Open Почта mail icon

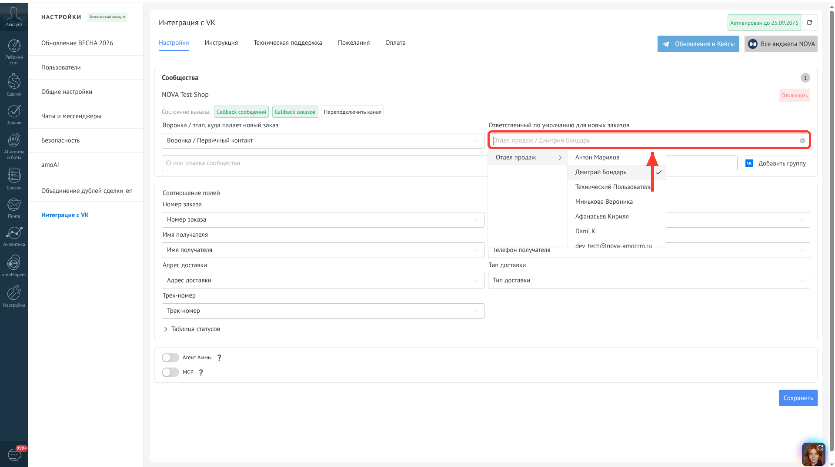point(14,208)
